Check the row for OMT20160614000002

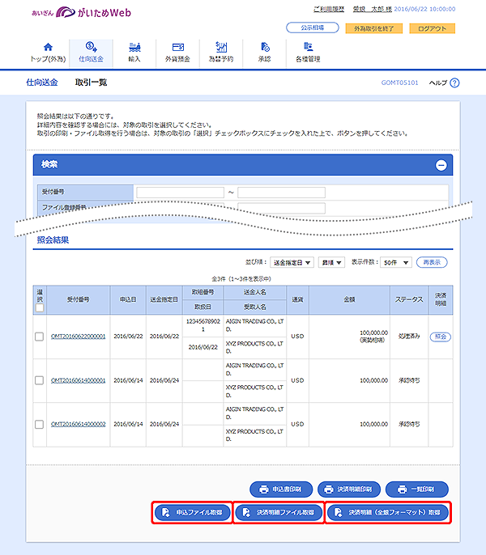coord(40,425)
